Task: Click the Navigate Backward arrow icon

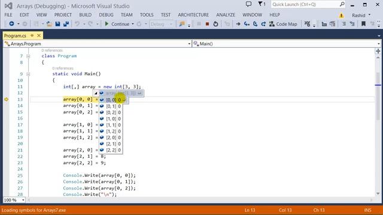Action: pos(11,24)
